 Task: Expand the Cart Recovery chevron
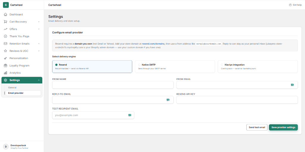click(x=39, y=22)
